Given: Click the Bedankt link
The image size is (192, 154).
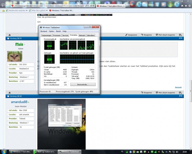Looking at the screenshot, I should 178,88.
